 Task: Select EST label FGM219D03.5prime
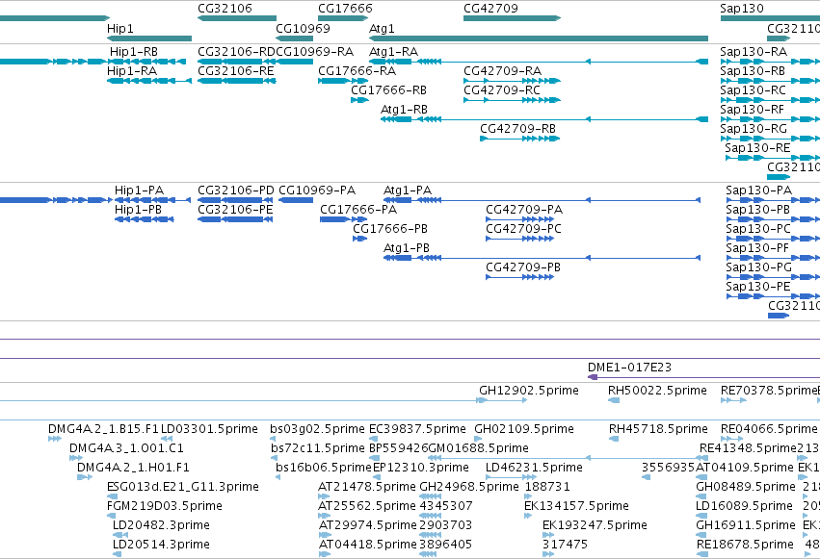(x=165, y=506)
